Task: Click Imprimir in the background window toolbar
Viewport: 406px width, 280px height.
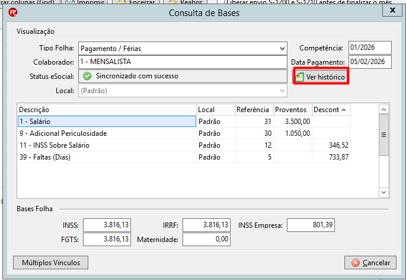Action: pyautogui.click(x=87, y=2)
